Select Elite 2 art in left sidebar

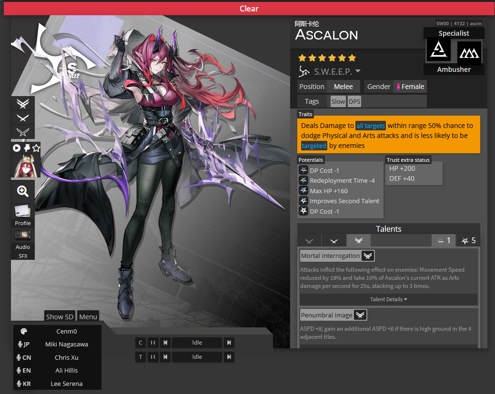[23, 103]
